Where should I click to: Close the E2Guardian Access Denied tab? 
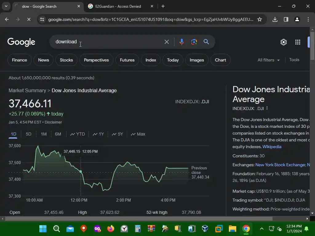[152, 6]
